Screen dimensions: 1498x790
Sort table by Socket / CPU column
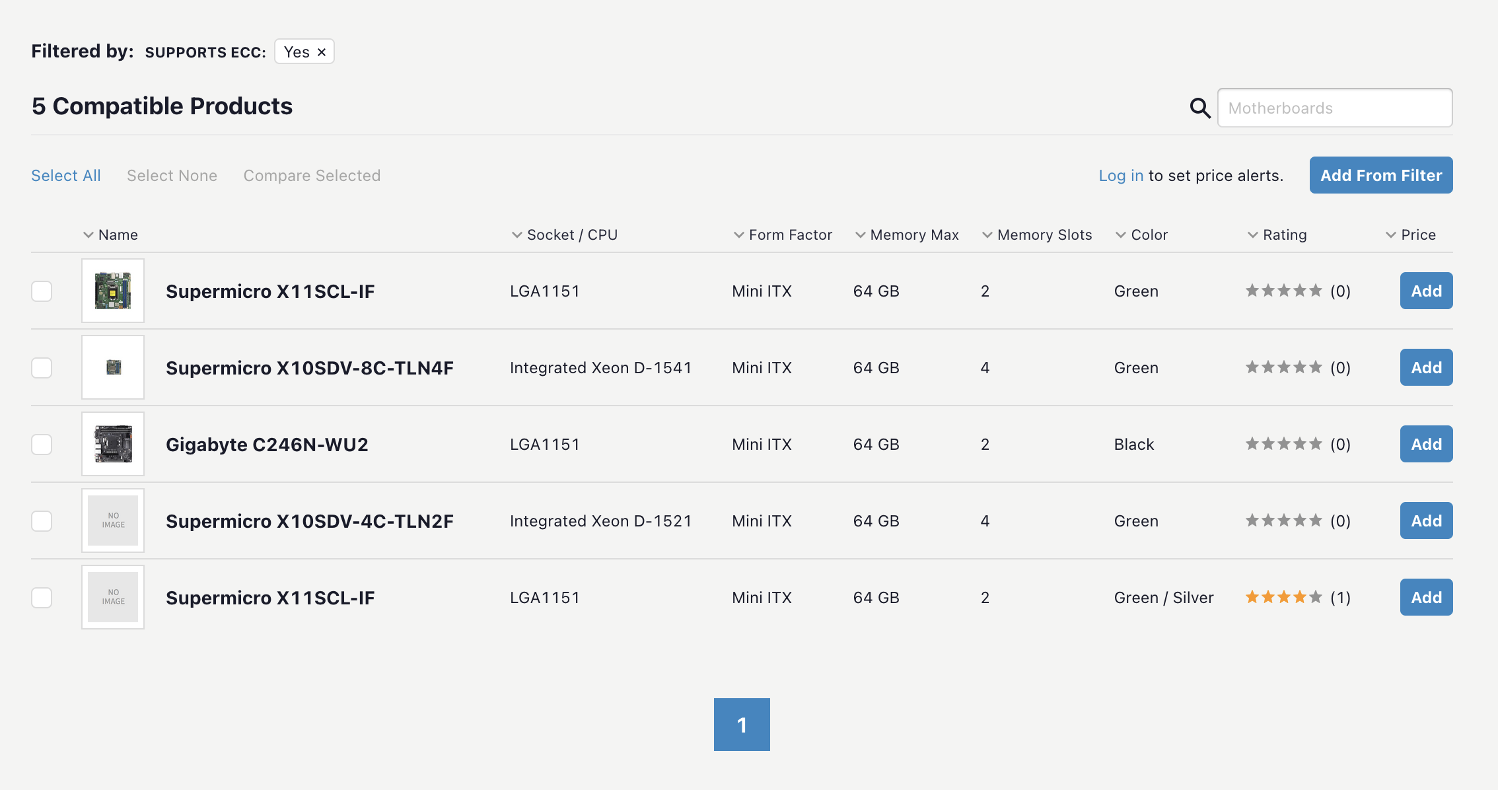pos(565,234)
